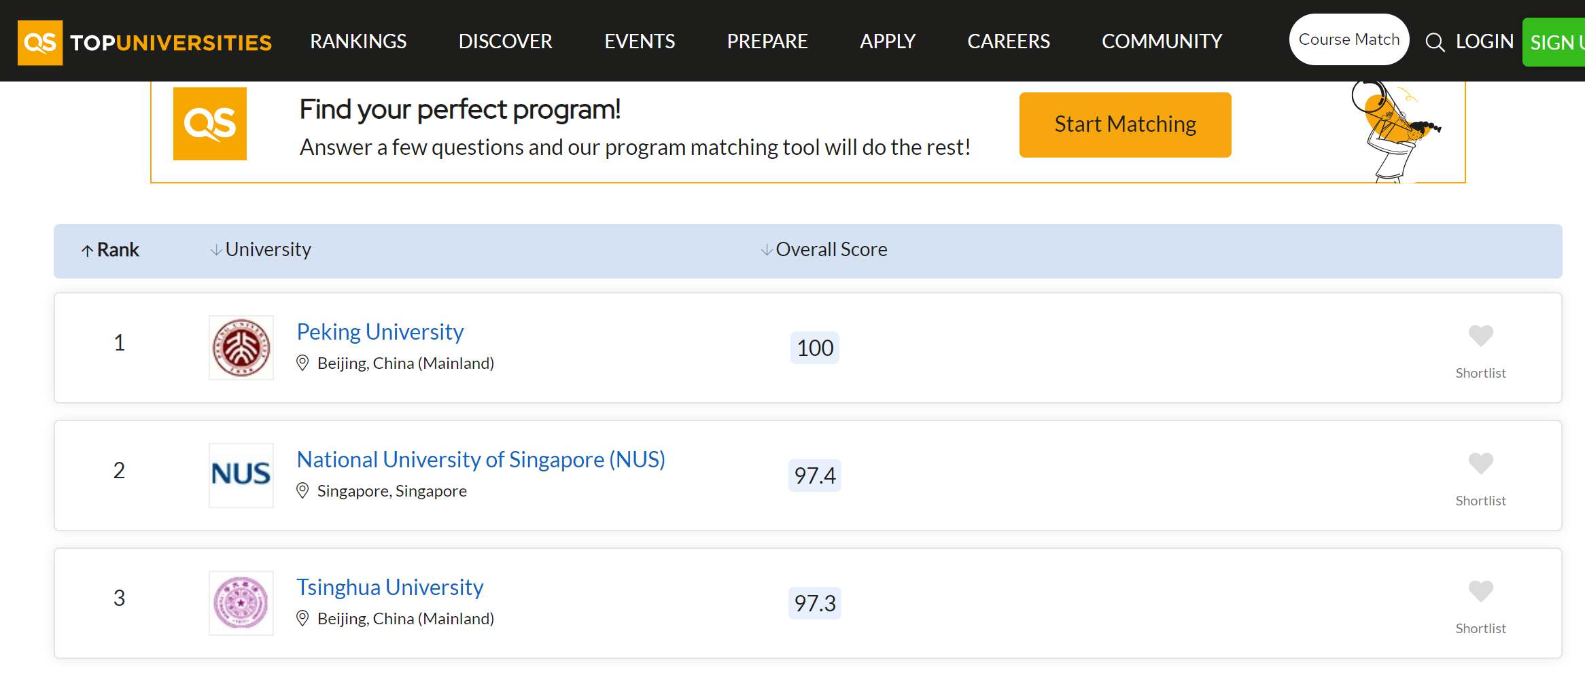Click location pin icon under Peking University

coord(302,363)
